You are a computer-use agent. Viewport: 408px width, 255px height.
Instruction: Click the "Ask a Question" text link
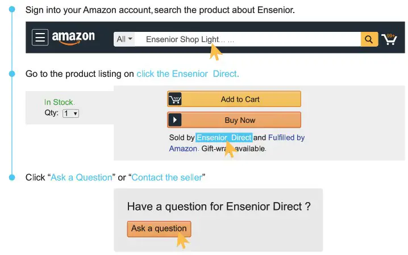pos(81,178)
